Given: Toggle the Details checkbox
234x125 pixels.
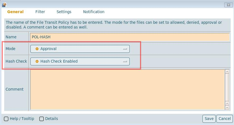Looking at the screenshot, I should pos(42,119).
